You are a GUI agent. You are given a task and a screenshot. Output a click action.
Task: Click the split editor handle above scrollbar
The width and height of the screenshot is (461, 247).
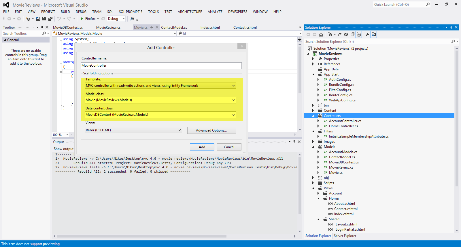tap(300, 39)
